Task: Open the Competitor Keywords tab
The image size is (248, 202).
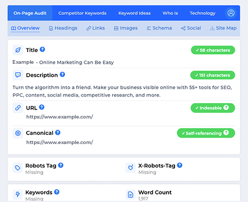Action: click(82, 13)
